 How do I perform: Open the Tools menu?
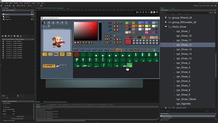pos(21,3)
